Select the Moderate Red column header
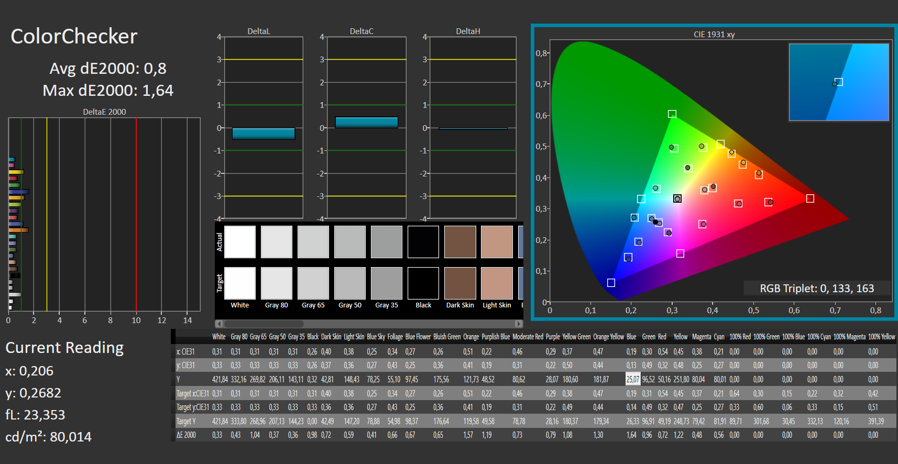898x464 pixels. (x=527, y=337)
